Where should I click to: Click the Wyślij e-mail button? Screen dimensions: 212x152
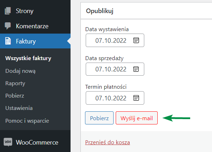click(137, 118)
